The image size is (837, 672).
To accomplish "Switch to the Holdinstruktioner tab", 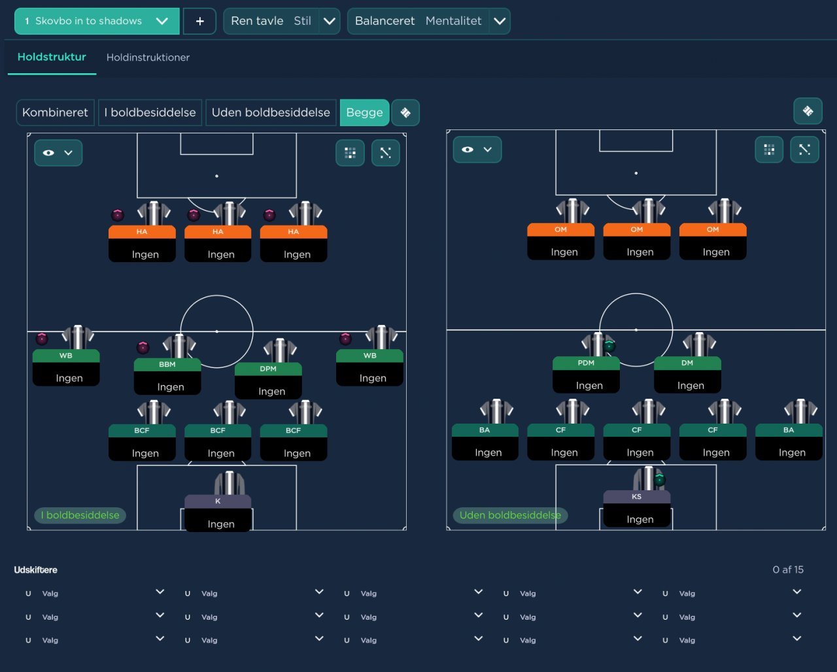I will coord(148,58).
